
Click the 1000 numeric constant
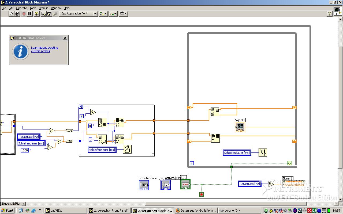coord(25,150)
